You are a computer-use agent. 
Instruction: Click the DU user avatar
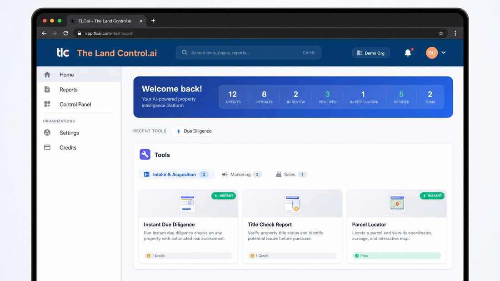click(x=432, y=53)
